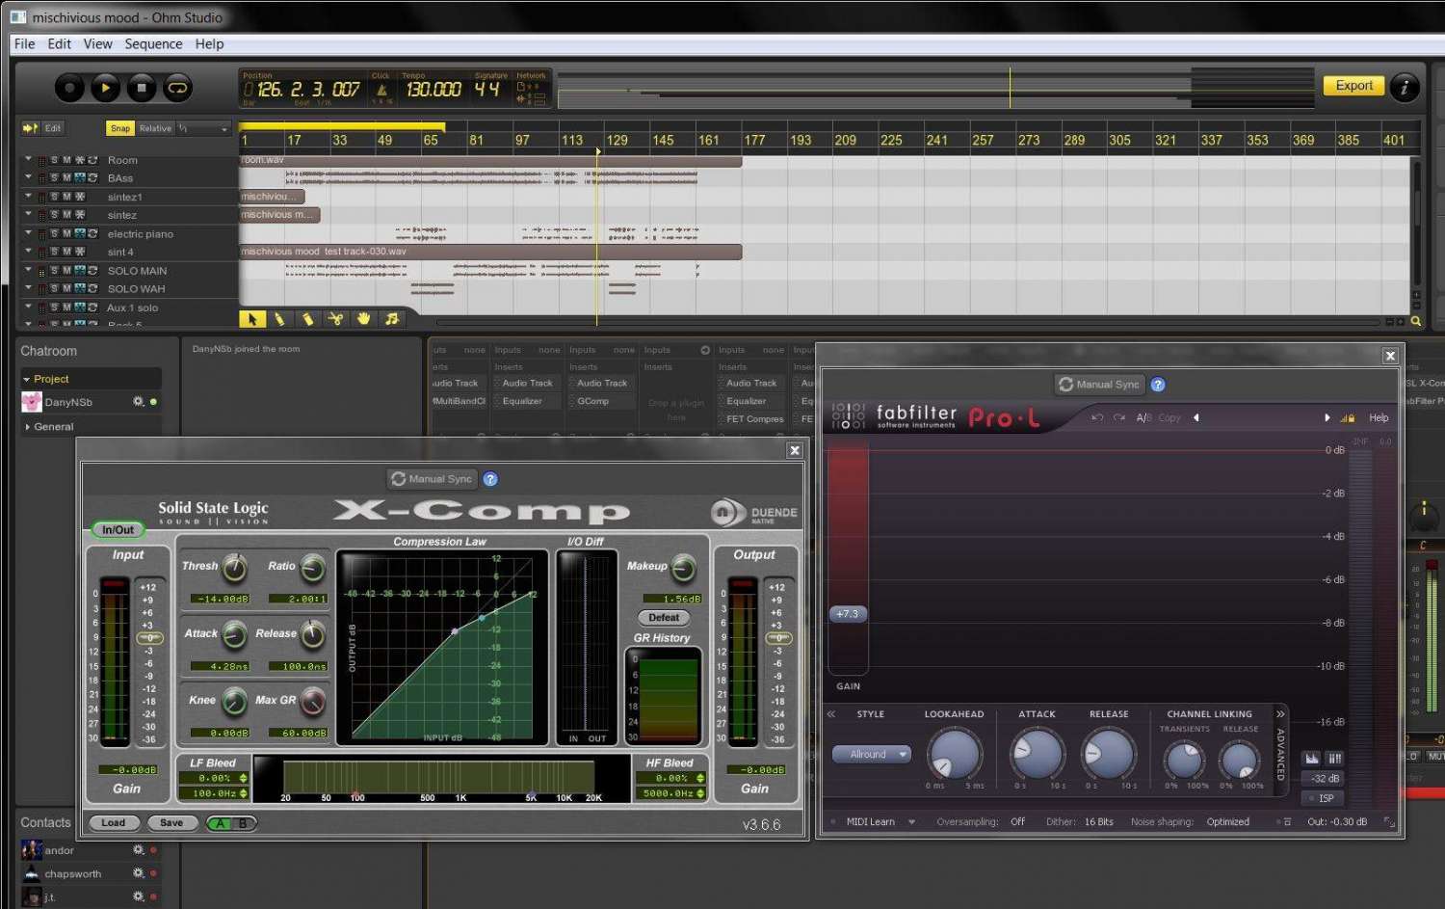The width and height of the screenshot is (1445, 909).
Task: Click the yellow Export button
Action: click(x=1353, y=86)
